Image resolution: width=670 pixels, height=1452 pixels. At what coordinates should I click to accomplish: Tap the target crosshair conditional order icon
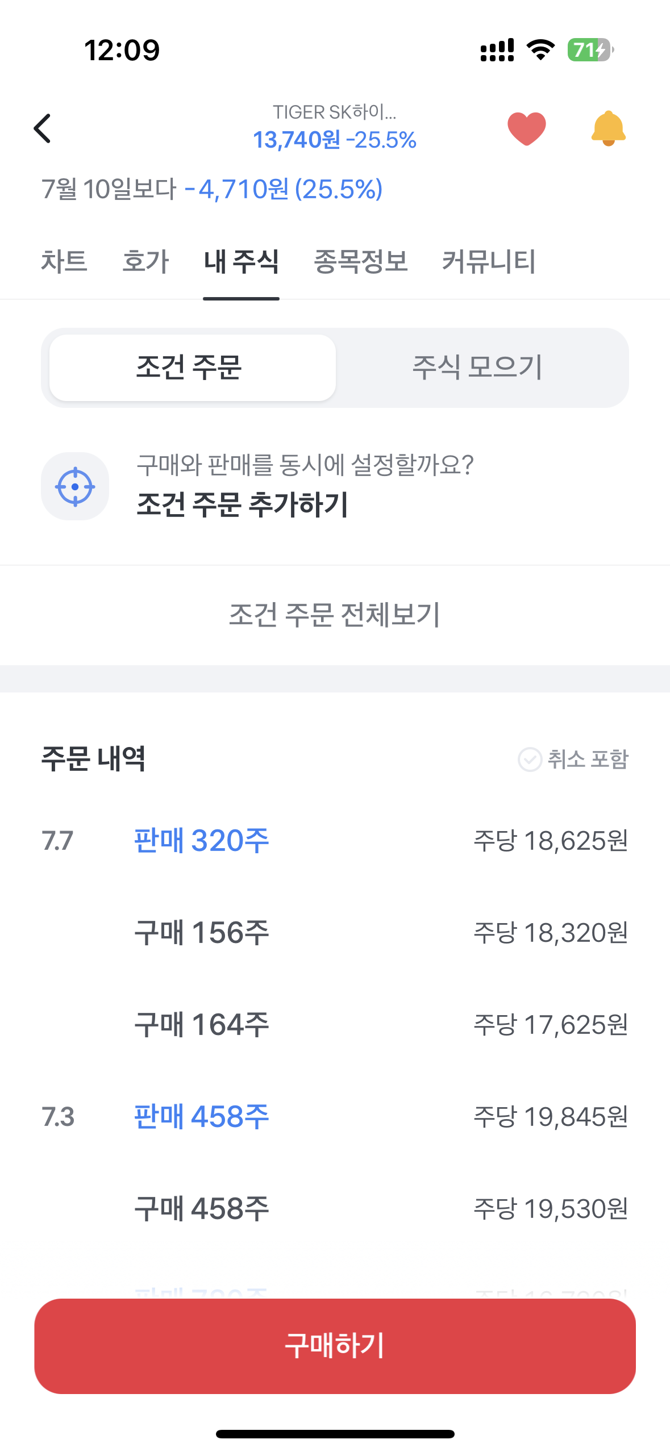[75, 486]
